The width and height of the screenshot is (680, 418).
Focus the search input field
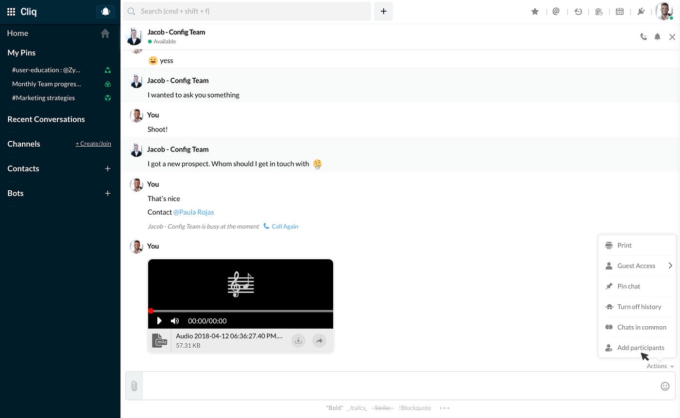(247, 11)
